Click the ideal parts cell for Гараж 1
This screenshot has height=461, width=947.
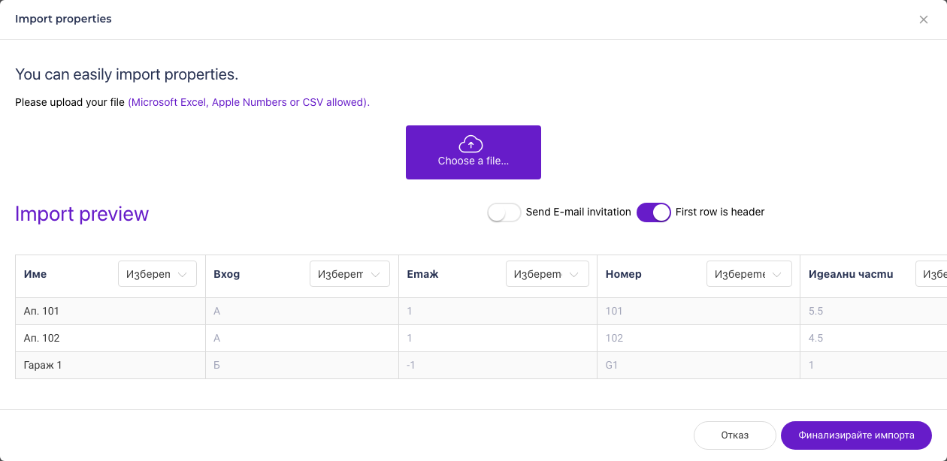[873, 365]
